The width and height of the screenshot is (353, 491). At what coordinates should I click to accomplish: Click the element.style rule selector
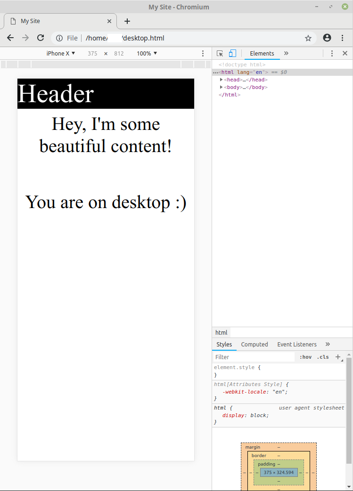(234, 367)
